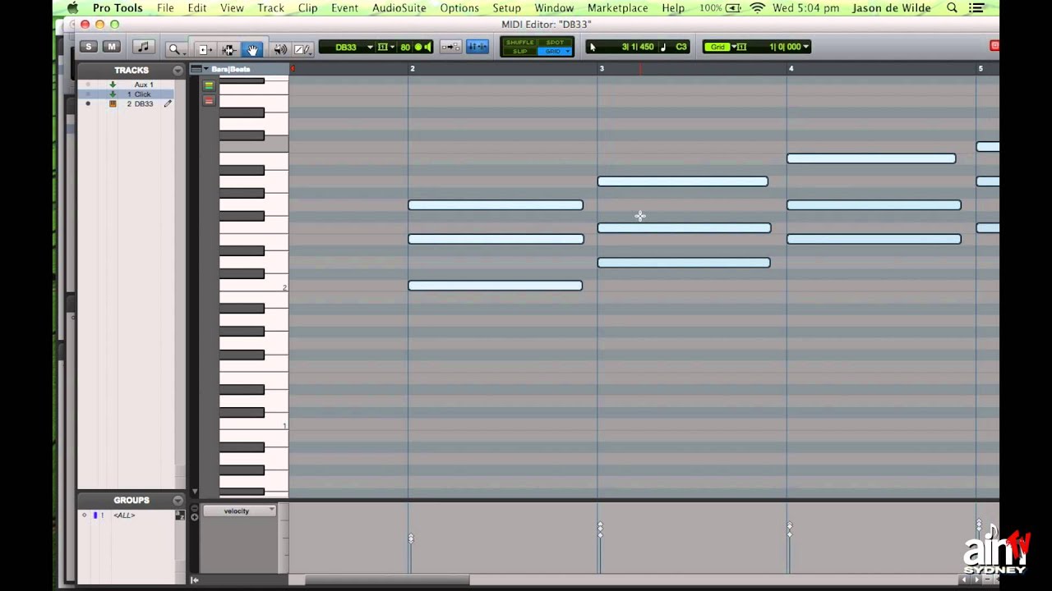The height and width of the screenshot is (591, 1052).
Task: Click the pencil icon beside DB33
Action: 168,104
